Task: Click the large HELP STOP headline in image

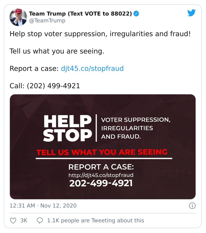Action: [x=68, y=128]
